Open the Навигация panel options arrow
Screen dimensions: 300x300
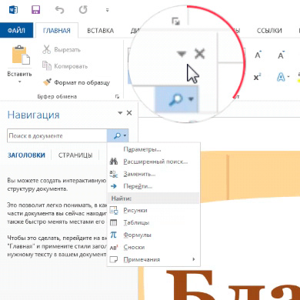click(x=120, y=113)
